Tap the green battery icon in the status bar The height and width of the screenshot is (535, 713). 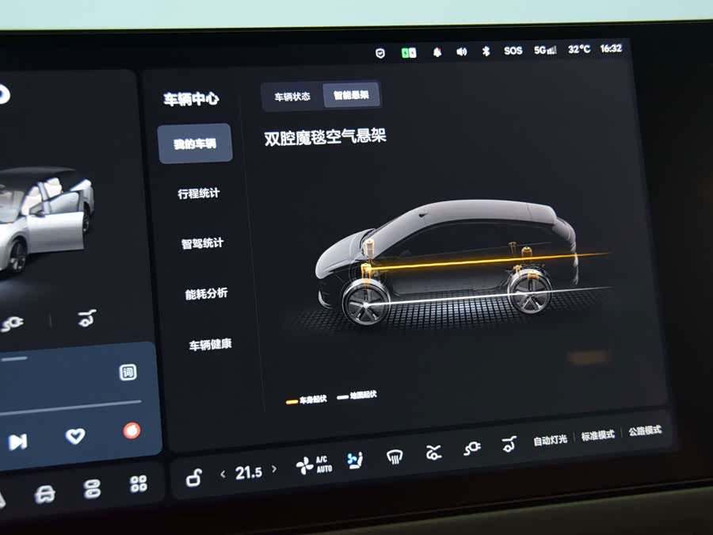(409, 53)
